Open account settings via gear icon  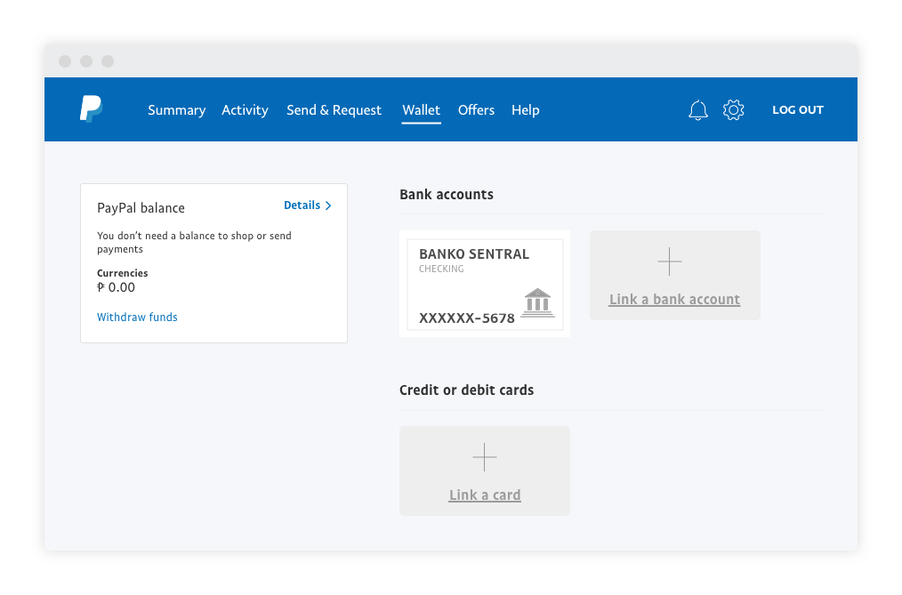[x=733, y=110]
